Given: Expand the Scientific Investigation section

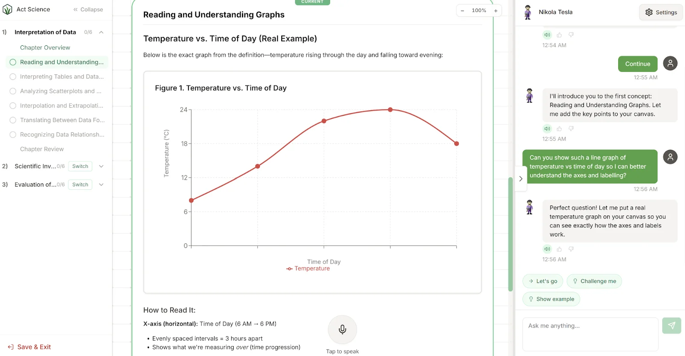Looking at the screenshot, I should click(x=101, y=166).
